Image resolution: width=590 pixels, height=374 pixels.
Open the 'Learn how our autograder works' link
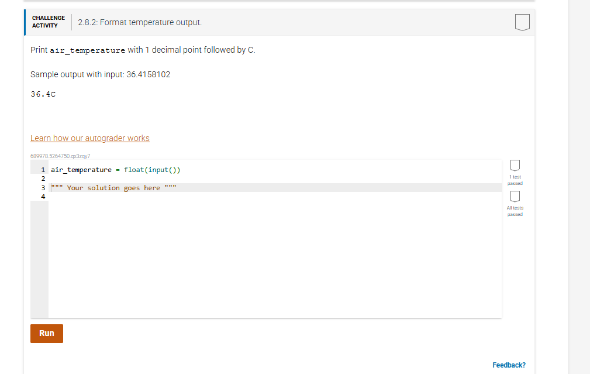click(89, 138)
